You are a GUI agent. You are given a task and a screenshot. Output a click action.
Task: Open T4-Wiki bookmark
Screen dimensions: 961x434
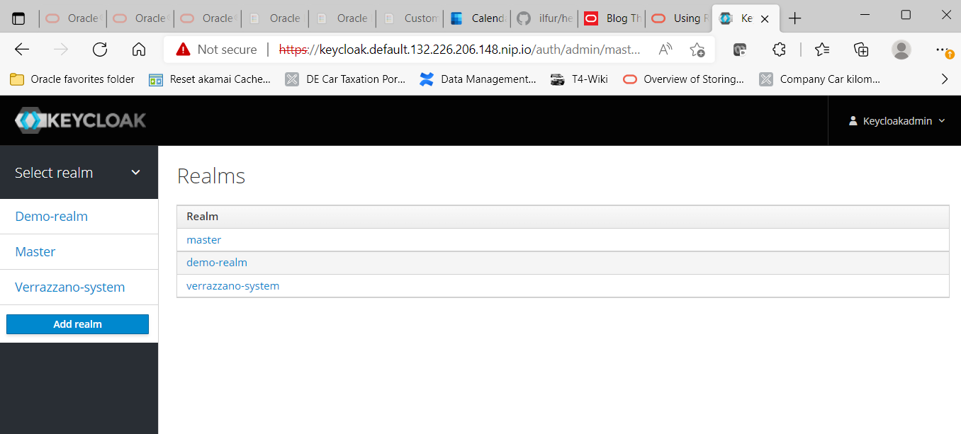[x=580, y=79]
